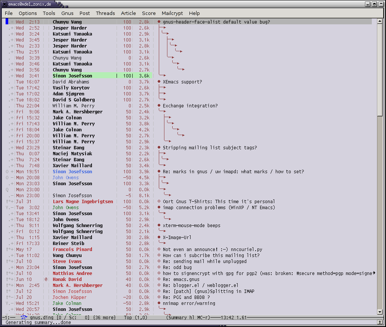
Task: Click circle marker beside 'Not even an announce!'
Action: pyautogui.click(x=159, y=249)
